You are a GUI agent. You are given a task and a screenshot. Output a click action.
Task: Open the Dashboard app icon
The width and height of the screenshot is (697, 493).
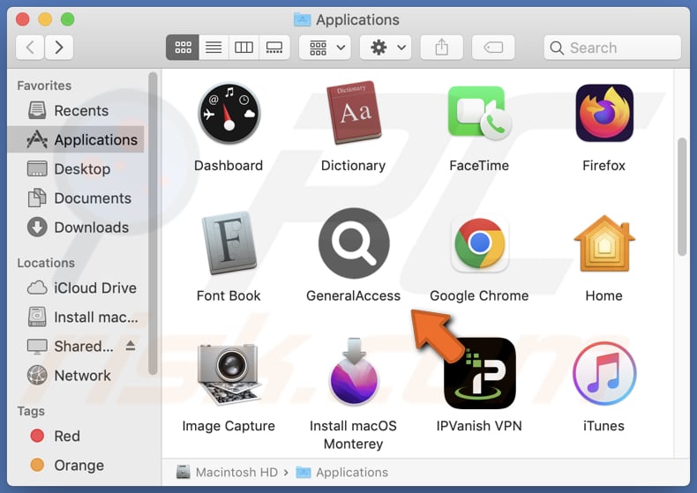[x=229, y=113]
